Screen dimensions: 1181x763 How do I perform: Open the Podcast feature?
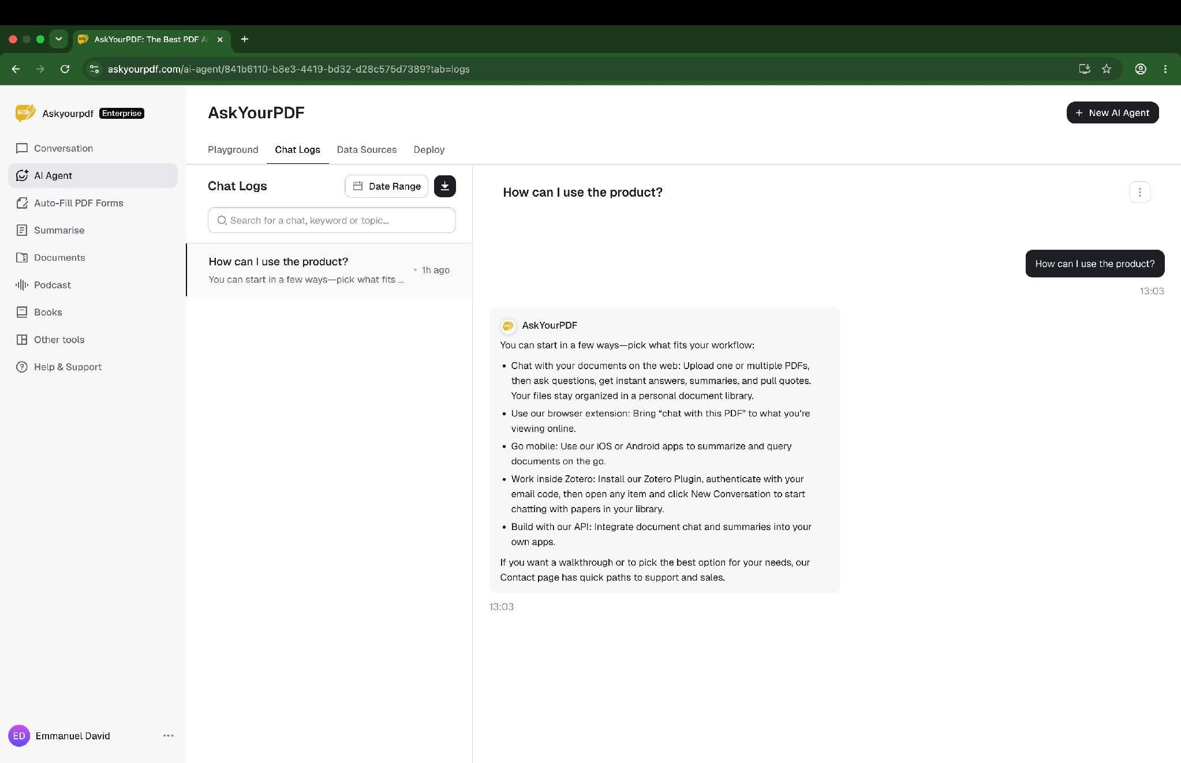(x=93, y=285)
